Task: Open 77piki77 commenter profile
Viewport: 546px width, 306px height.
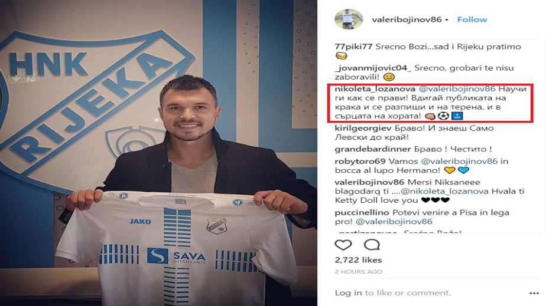Action: (353, 47)
